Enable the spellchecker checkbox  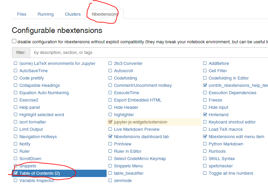click(205, 166)
